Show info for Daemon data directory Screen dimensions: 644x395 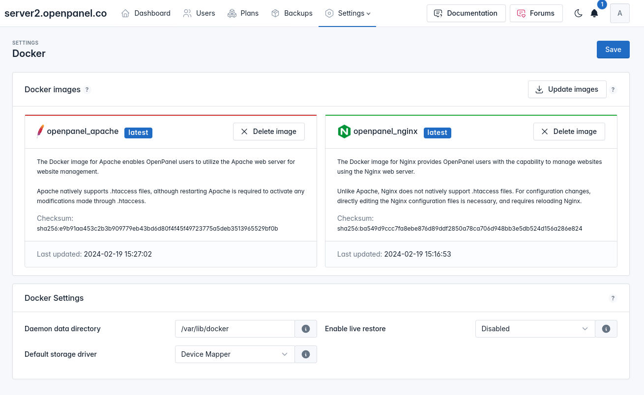pos(306,329)
